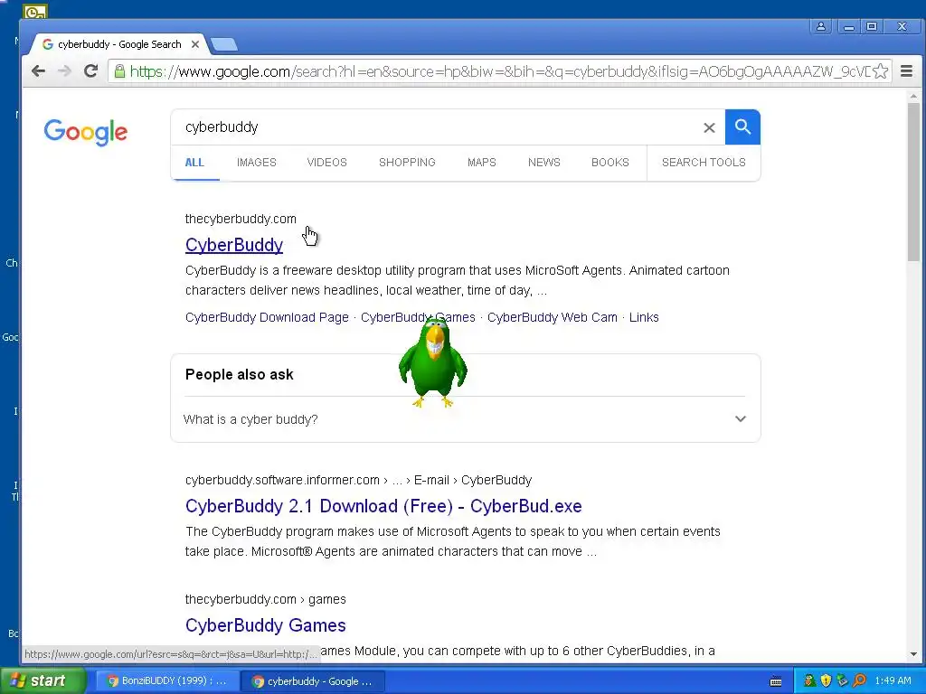926x694 pixels.
Task: Select cyberbuddy - Google taskbar button
Action: point(313,681)
